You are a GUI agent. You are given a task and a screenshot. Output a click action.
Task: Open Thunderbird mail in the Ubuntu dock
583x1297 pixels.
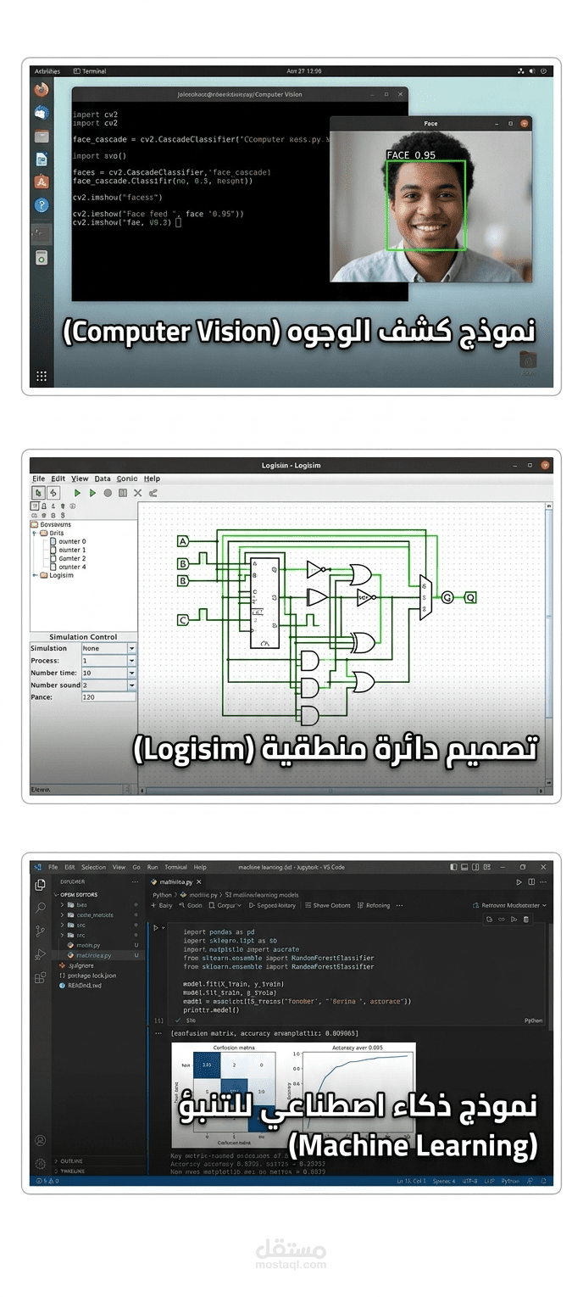pyautogui.click(x=42, y=112)
